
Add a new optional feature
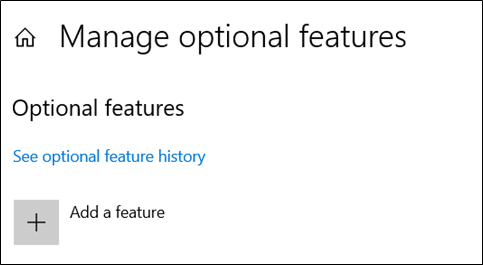coord(36,222)
